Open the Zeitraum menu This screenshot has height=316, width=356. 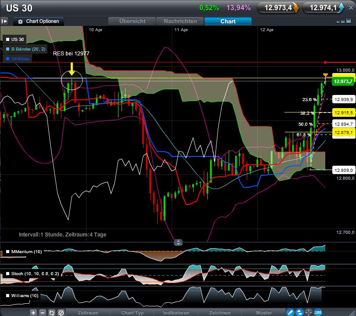[88, 312]
